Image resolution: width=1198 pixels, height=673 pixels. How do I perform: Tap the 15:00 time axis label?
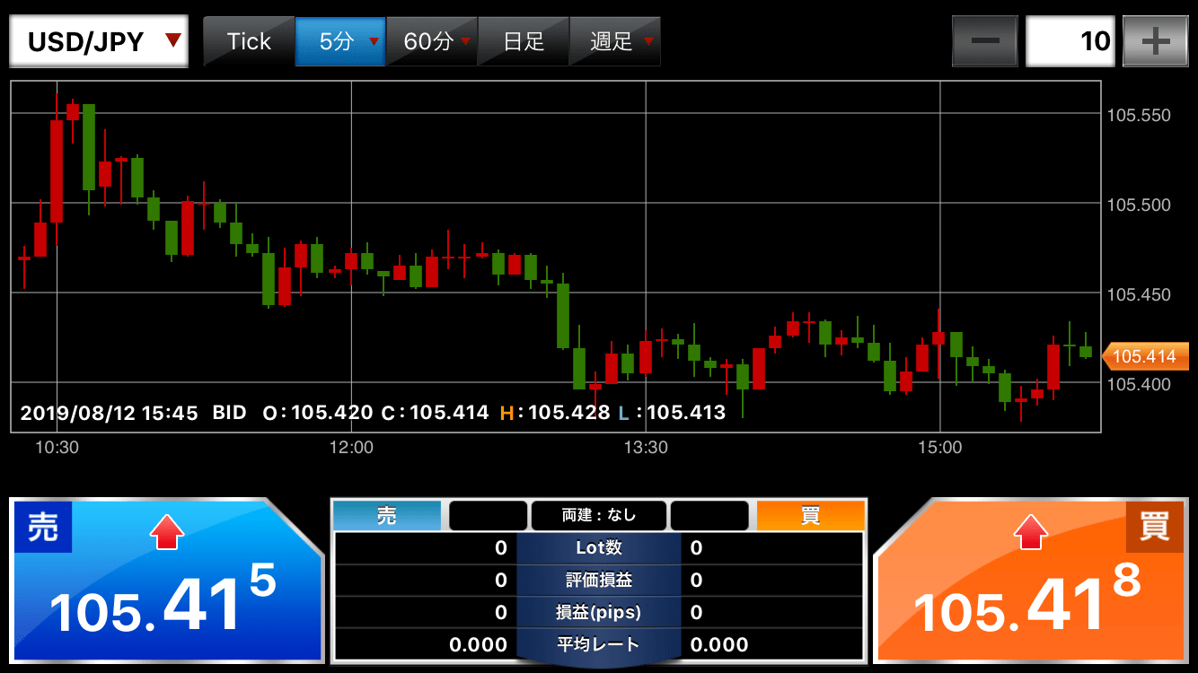tap(940, 447)
